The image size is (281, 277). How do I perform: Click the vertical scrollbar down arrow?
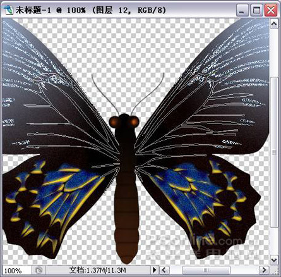tap(274, 260)
